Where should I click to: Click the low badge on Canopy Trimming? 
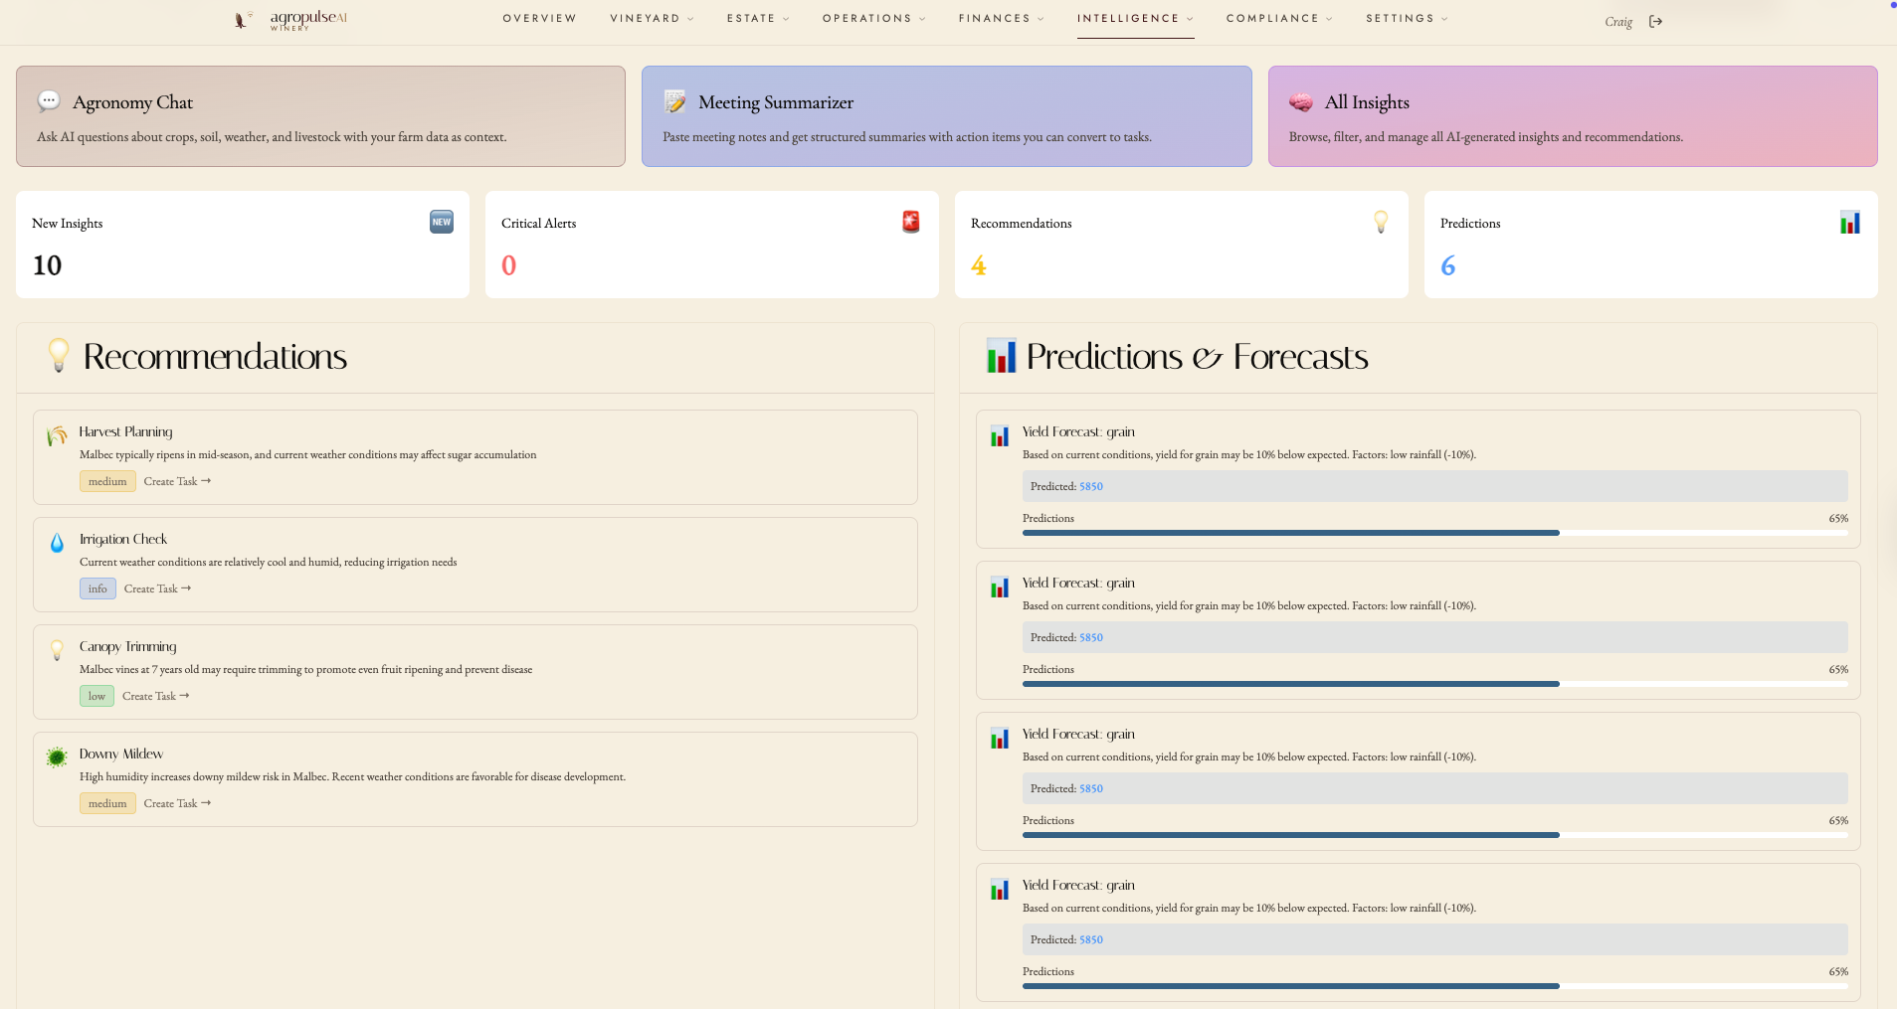click(x=96, y=696)
